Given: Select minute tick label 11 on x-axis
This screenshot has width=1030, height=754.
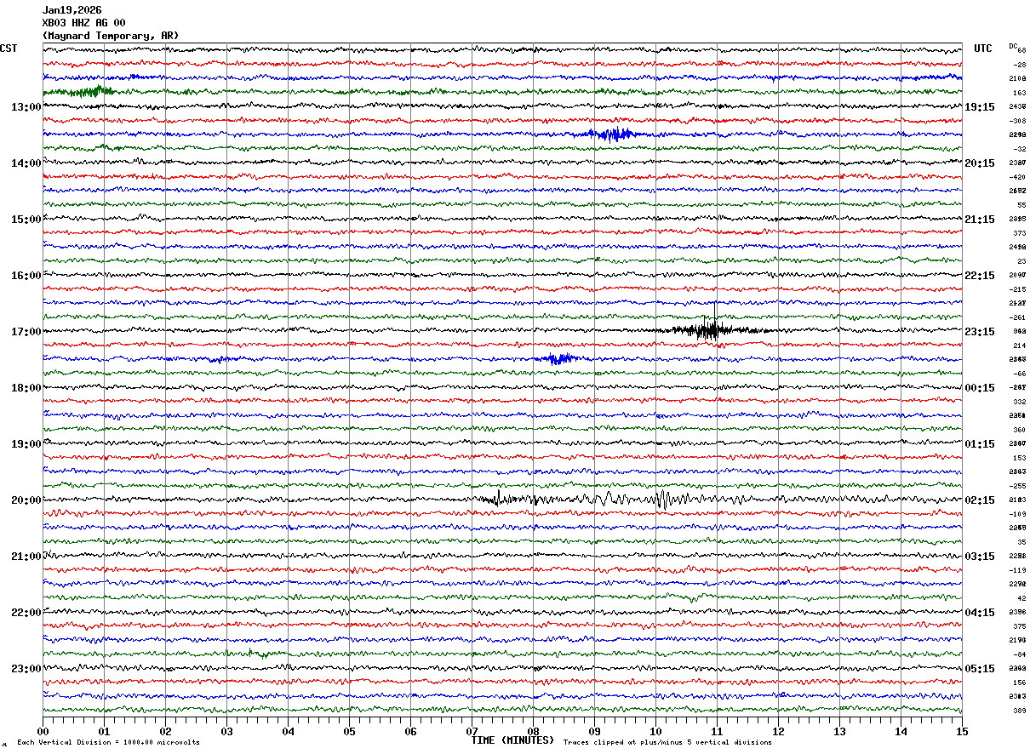Looking at the screenshot, I should (x=717, y=731).
